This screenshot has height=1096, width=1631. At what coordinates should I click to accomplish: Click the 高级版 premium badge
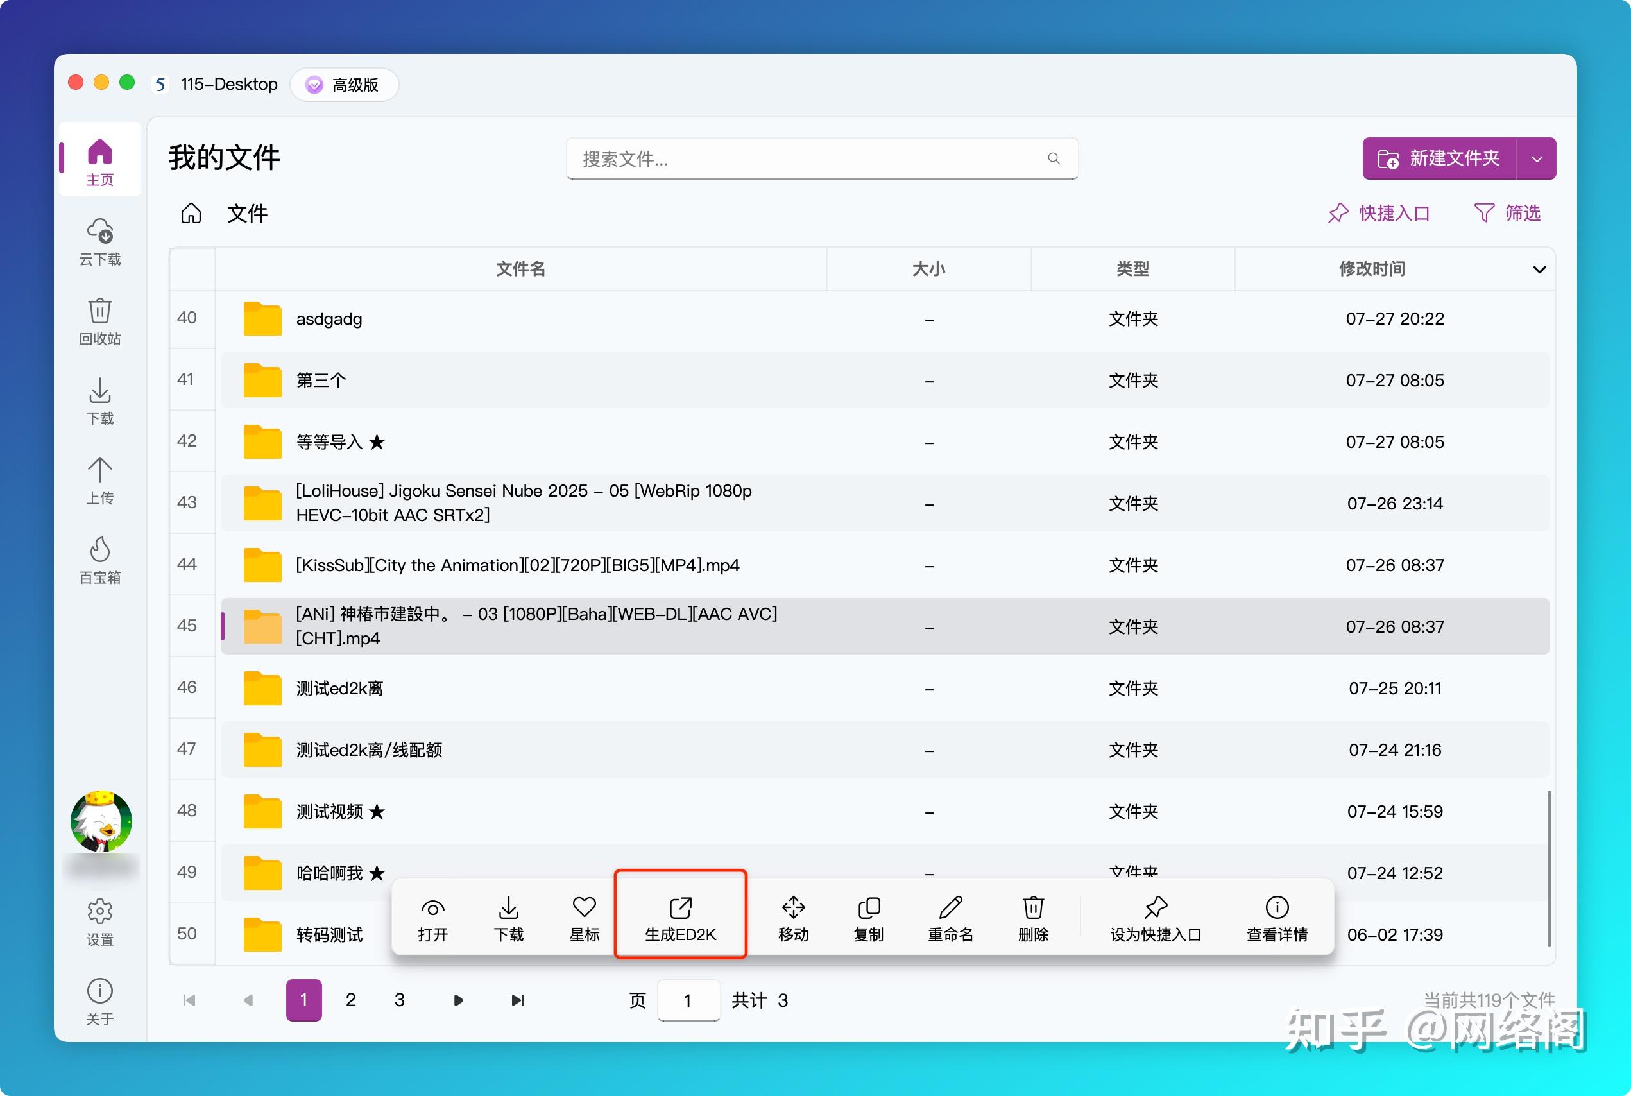(344, 85)
